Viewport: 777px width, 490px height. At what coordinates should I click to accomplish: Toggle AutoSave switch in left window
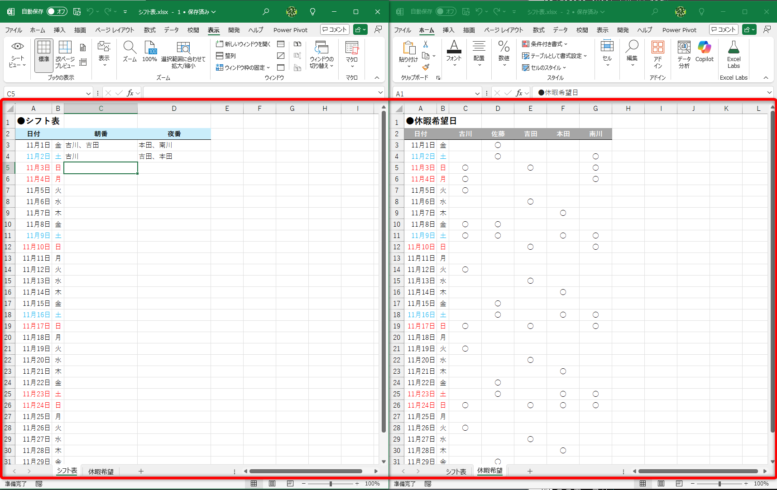pos(57,12)
